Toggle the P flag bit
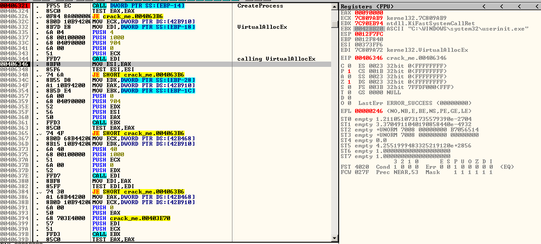541x244 pixels. pyautogui.click(x=349, y=71)
